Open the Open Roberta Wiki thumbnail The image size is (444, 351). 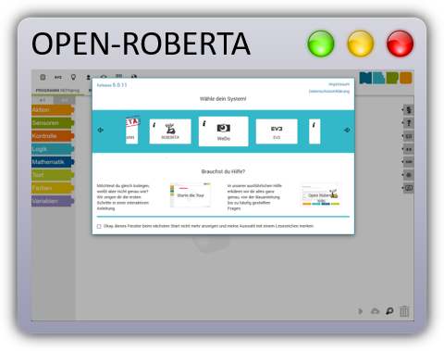pos(321,195)
